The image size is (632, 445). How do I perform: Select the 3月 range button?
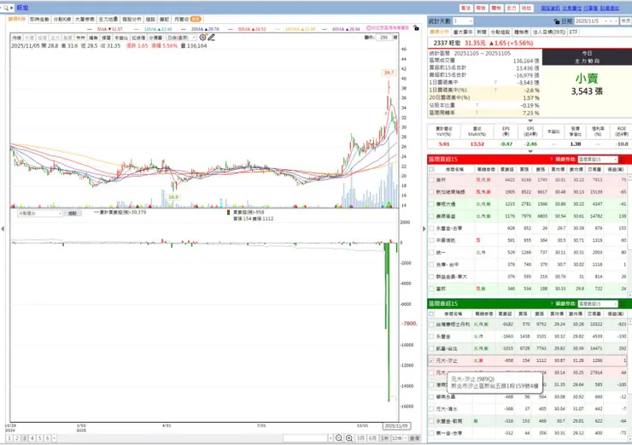pos(360,438)
